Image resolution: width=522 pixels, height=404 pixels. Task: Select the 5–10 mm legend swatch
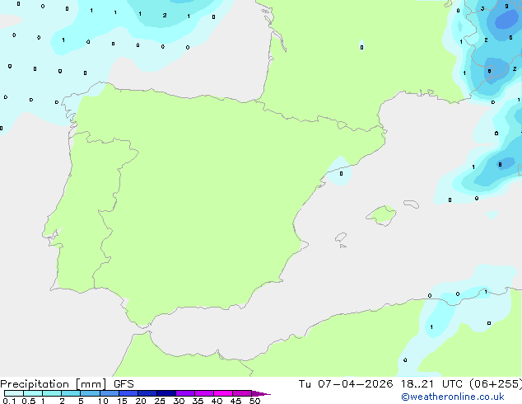(x=91, y=393)
